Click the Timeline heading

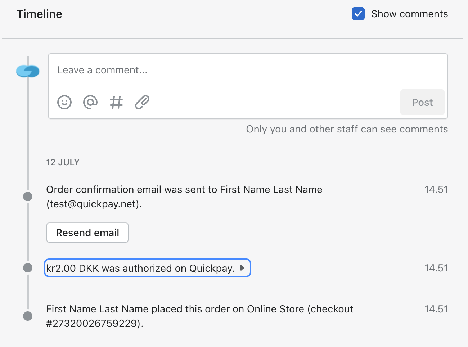pyautogui.click(x=39, y=14)
